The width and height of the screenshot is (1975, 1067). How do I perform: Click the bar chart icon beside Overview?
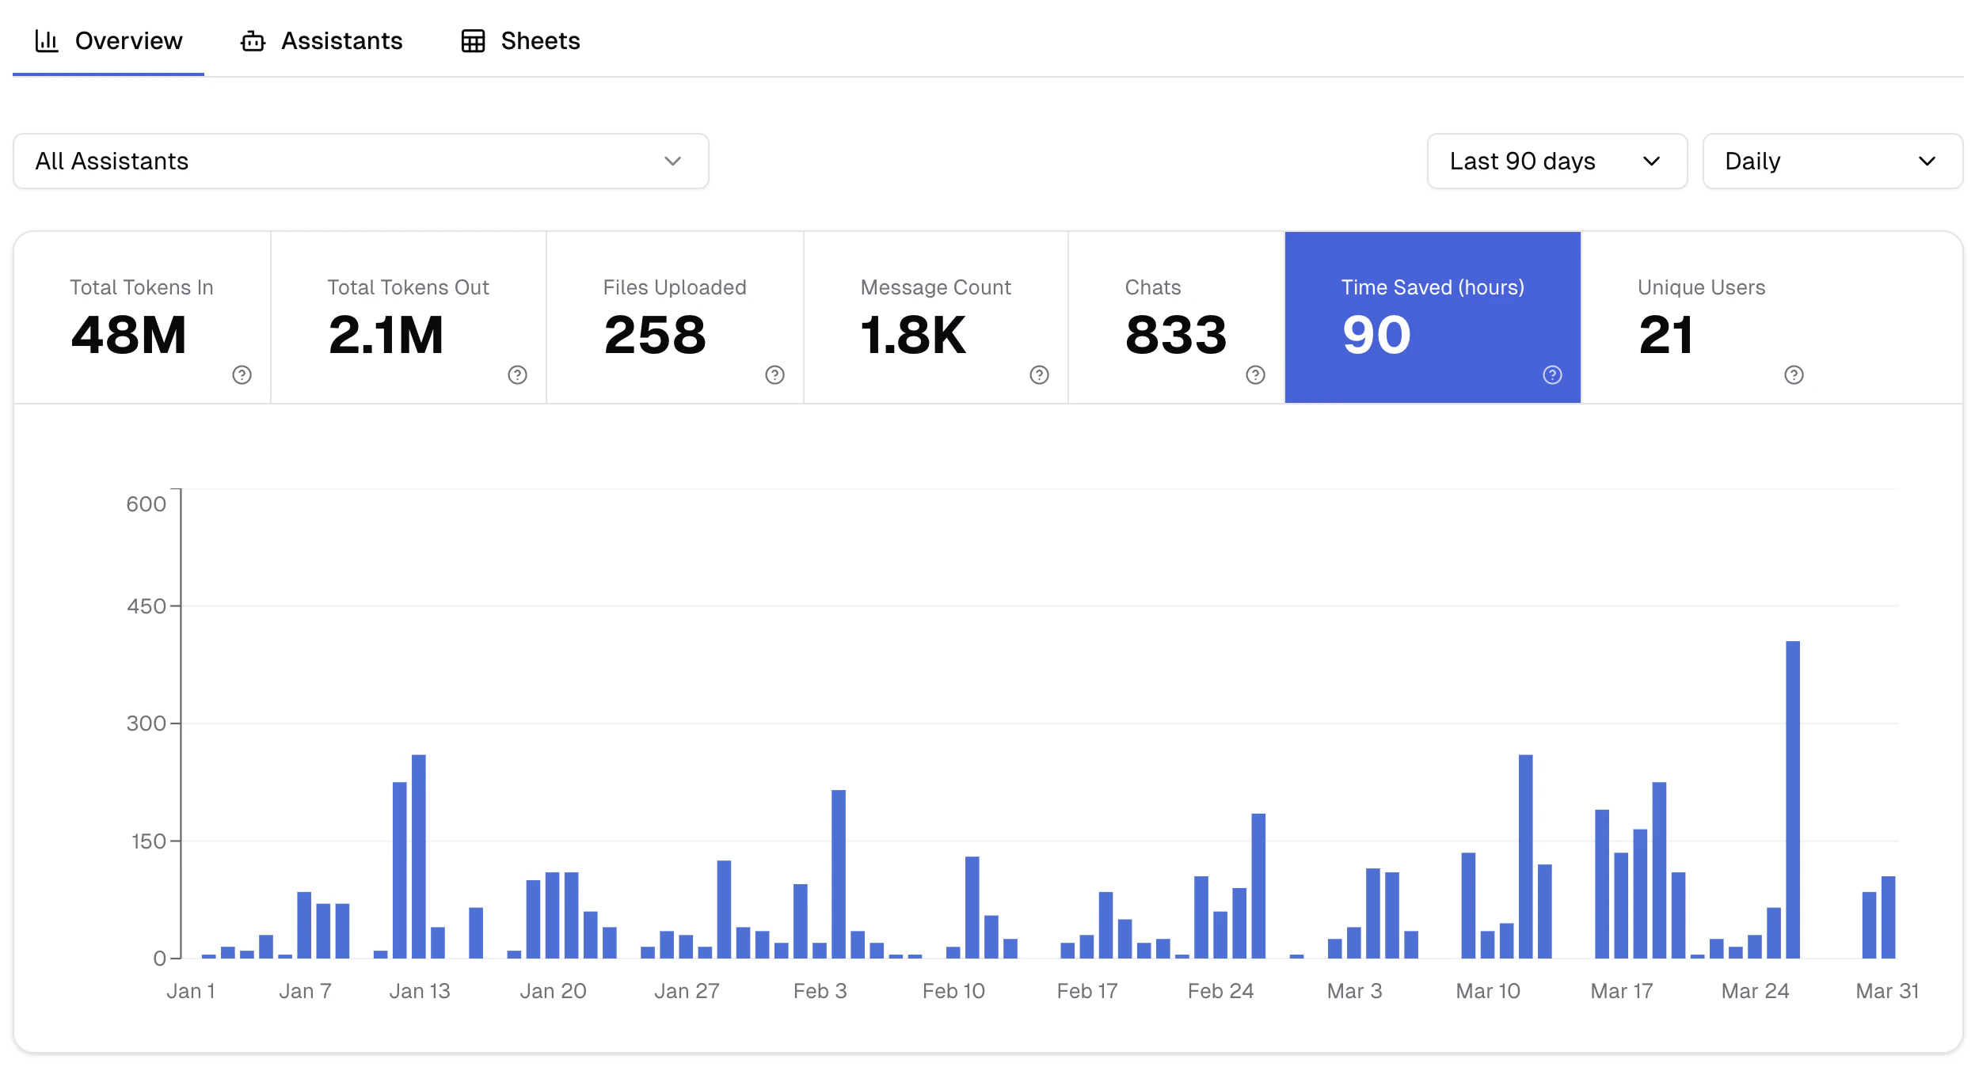46,40
